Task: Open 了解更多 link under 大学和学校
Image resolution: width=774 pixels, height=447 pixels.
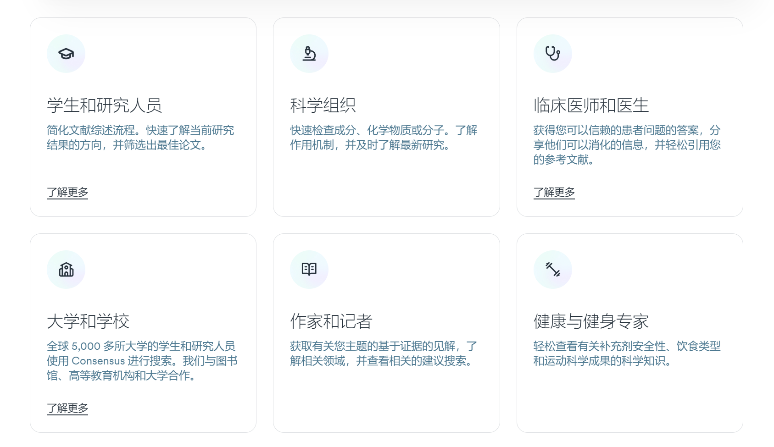Action: pos(67,408)
